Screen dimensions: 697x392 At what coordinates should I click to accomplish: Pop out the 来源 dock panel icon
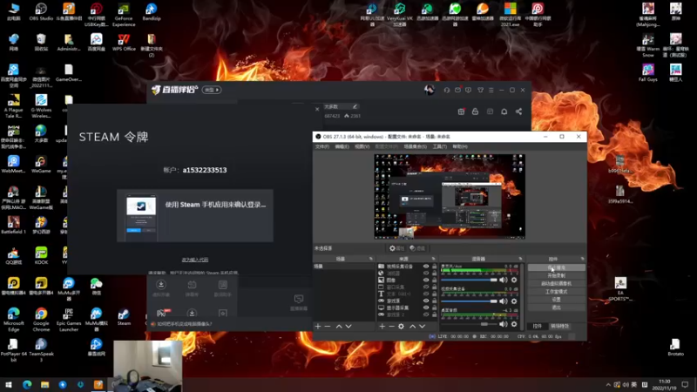(433, 259)
